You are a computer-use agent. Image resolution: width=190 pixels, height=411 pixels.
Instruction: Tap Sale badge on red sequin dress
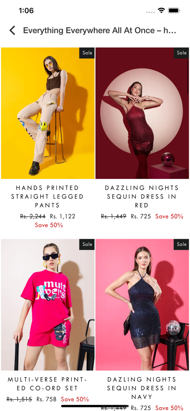(x=181, y=53)
